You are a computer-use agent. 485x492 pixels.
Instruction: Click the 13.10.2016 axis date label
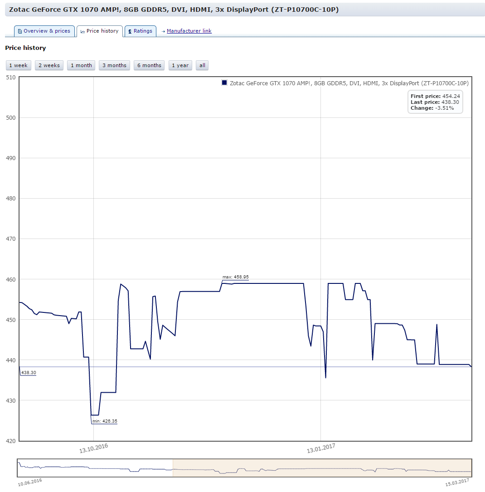(93, 448)
